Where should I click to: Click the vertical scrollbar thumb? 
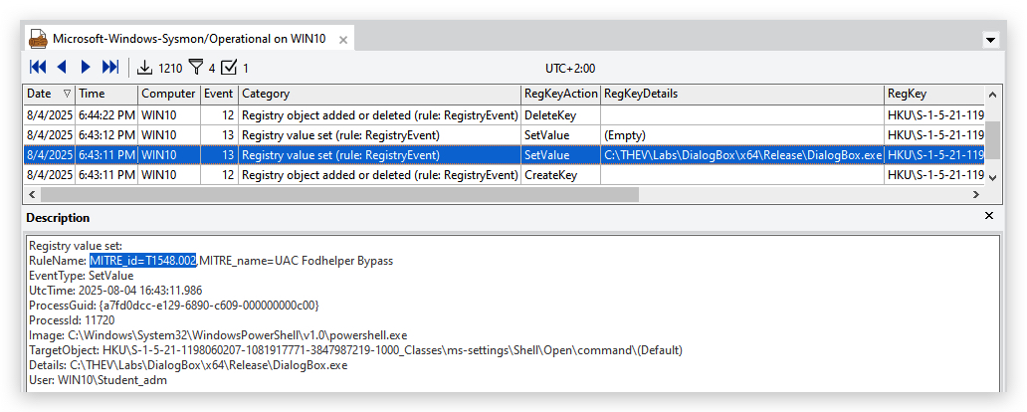point(993,139)
